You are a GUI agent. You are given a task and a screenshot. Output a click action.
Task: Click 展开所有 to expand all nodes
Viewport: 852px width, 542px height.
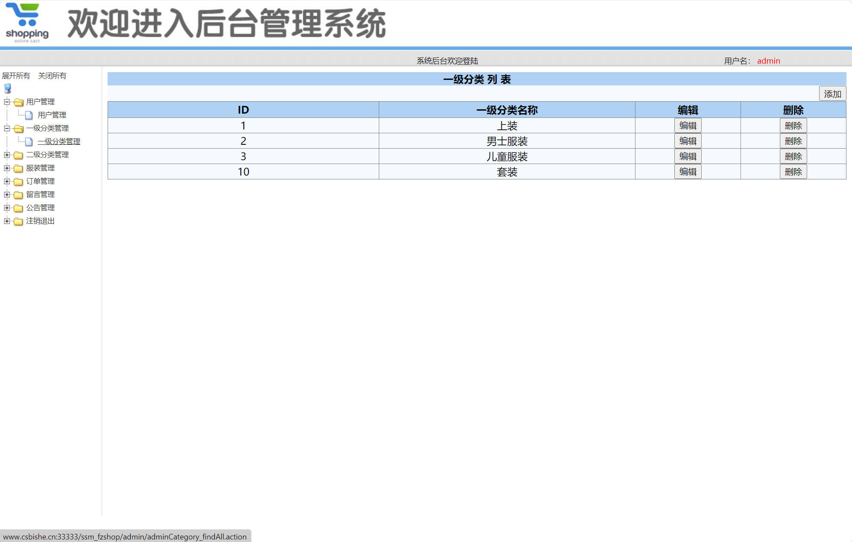coord(15,75)
